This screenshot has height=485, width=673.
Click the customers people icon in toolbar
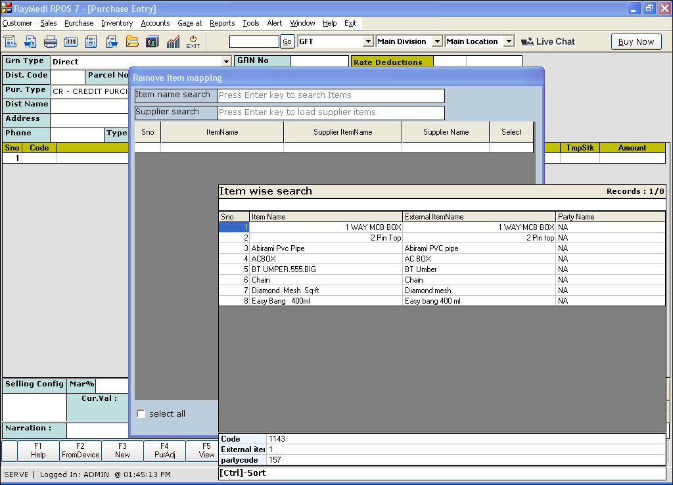(152, 41)
